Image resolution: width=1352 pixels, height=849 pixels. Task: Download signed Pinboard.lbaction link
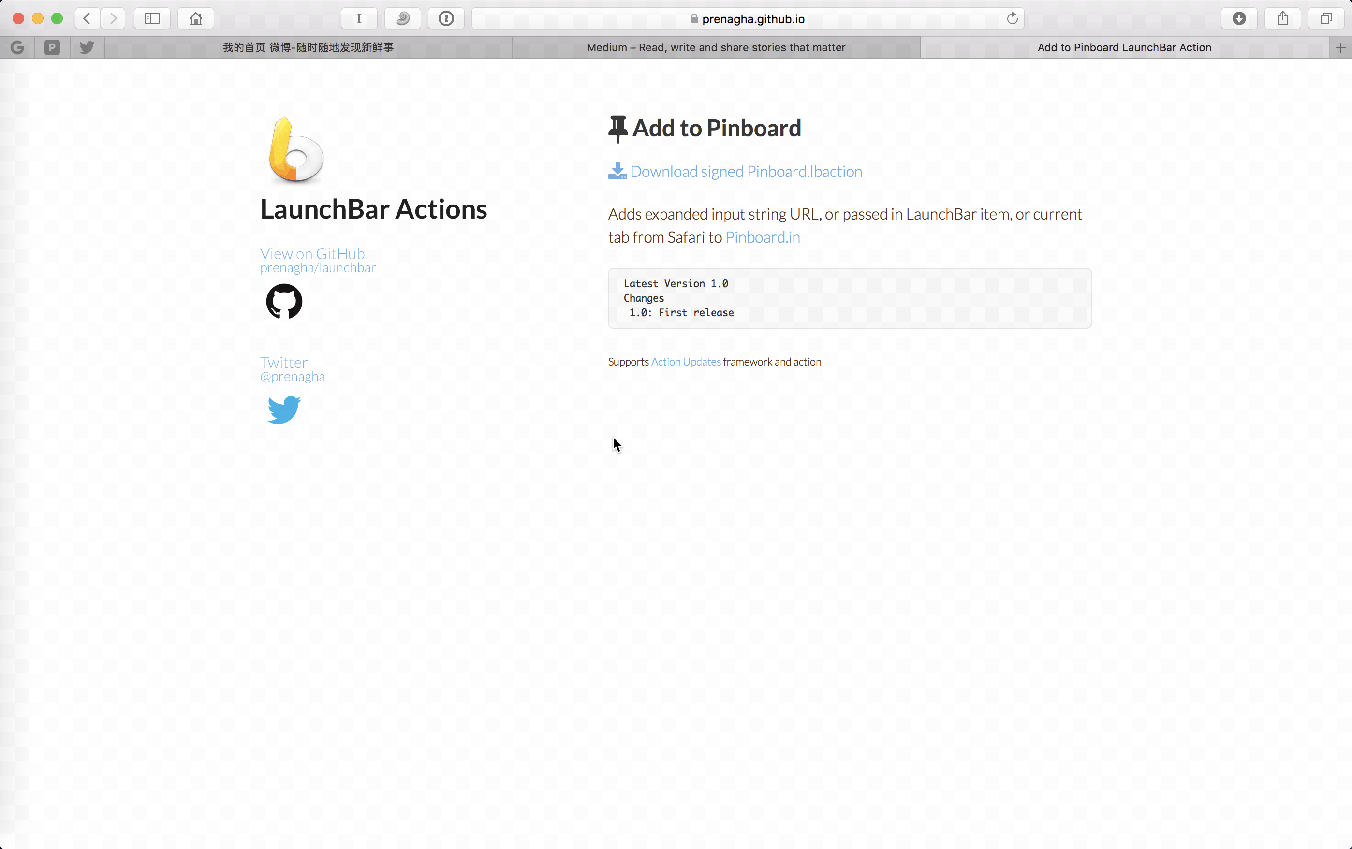(x=746, y=171)
